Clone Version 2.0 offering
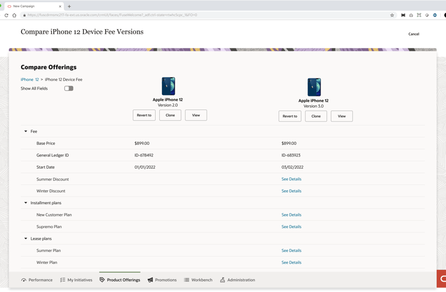446x292 pixels. point(170,115)
